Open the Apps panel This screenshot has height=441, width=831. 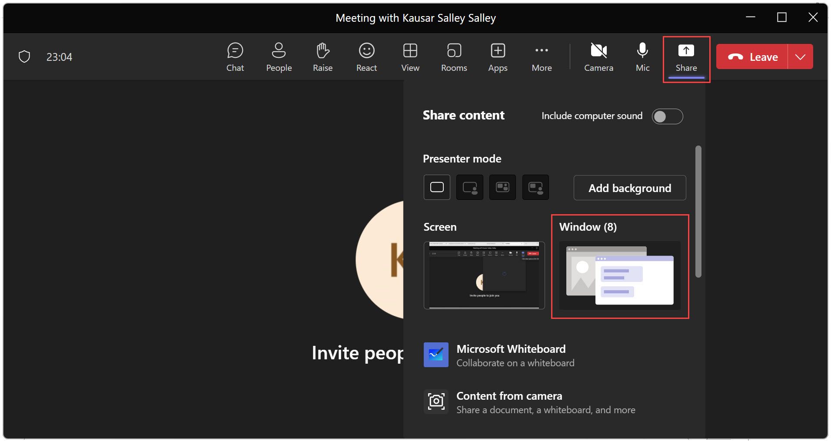[x=498, y=56]
